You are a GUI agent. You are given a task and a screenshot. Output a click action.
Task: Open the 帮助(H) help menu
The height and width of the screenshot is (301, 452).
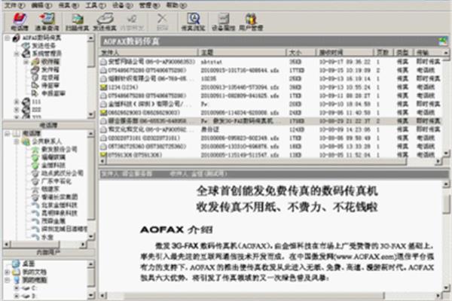[x=176, y=5]
